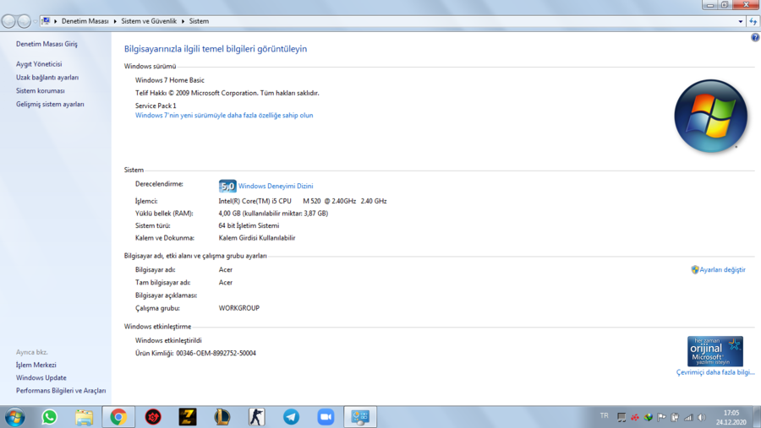The image size is (761, 428).
Task: Open WhatsApp from the taskbar
Action: coord(49,417)
